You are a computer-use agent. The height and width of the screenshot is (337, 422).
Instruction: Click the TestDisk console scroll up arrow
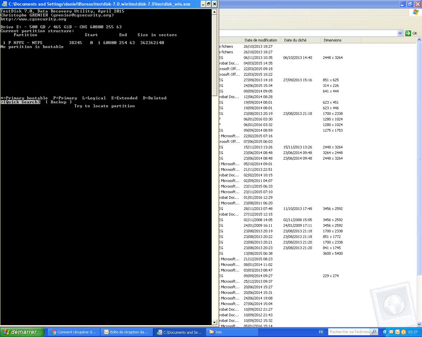[215, 12]
